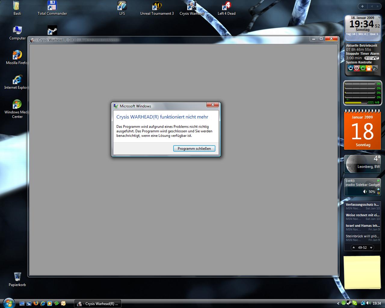385x308 pixels.
Task: Open the orange messenger quick launch icon
Action: [x=63, y=303]
